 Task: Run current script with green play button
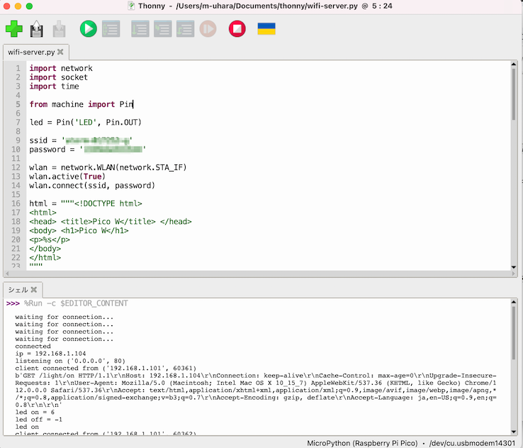coord(89,28)
